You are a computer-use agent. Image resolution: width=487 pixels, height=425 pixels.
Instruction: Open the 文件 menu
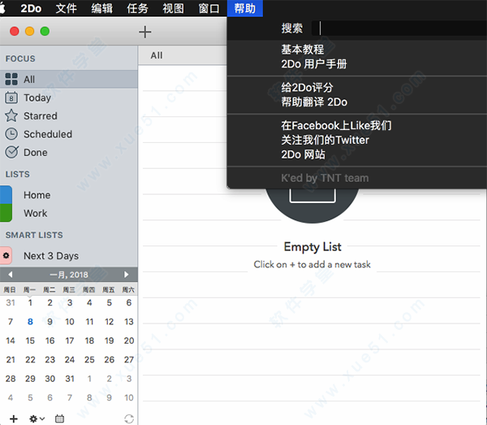coord(67,8)
